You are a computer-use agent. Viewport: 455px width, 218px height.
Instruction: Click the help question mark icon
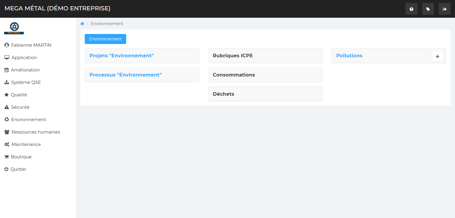click(x=411, y=9)
